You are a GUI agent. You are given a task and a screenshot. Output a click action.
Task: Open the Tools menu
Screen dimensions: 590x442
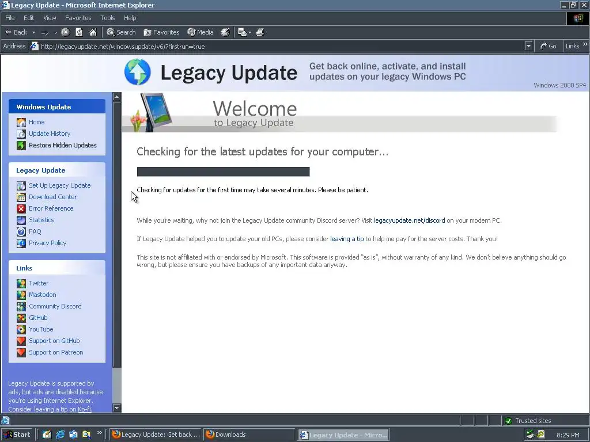(107, 18)
